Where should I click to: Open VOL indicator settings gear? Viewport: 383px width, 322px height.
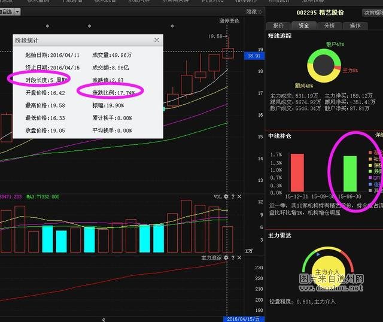[x=226, y=196]
